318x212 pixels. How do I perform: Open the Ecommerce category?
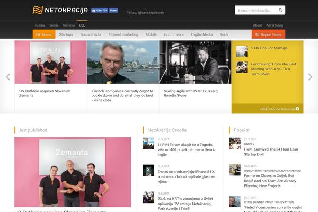(174, 34)
